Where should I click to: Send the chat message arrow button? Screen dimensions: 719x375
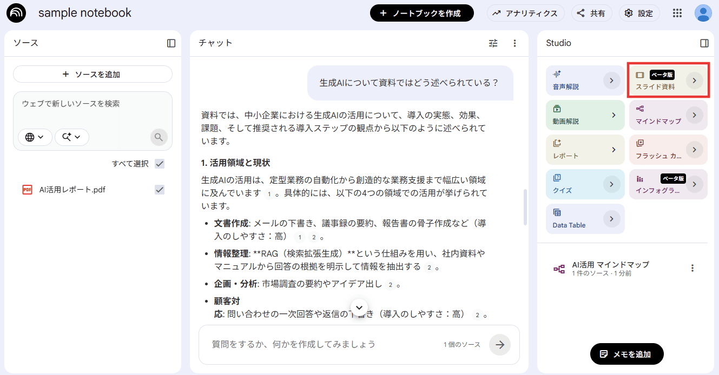499,345
